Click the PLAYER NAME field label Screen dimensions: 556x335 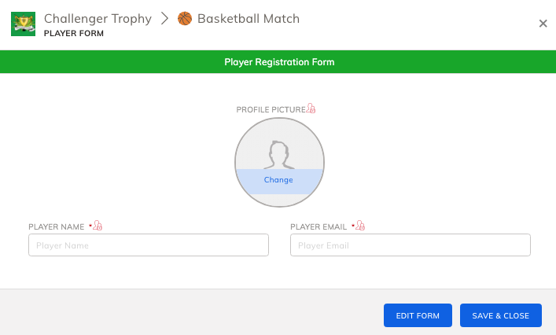click(56, 227)
